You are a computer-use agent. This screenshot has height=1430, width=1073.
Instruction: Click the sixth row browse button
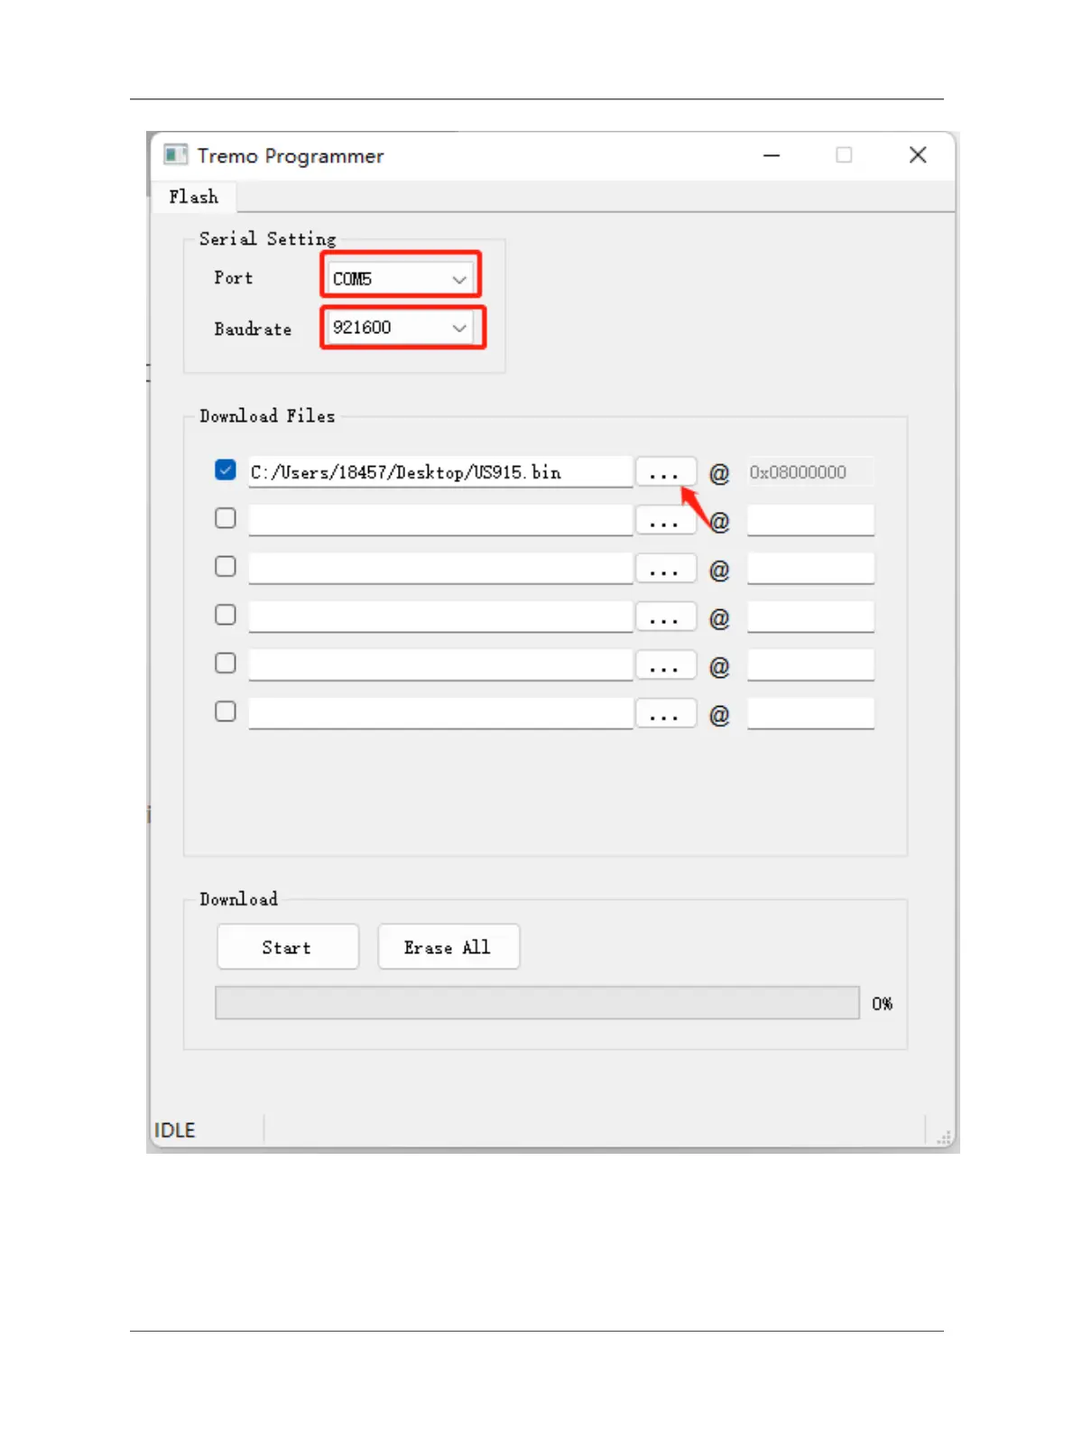click(666, 713)
